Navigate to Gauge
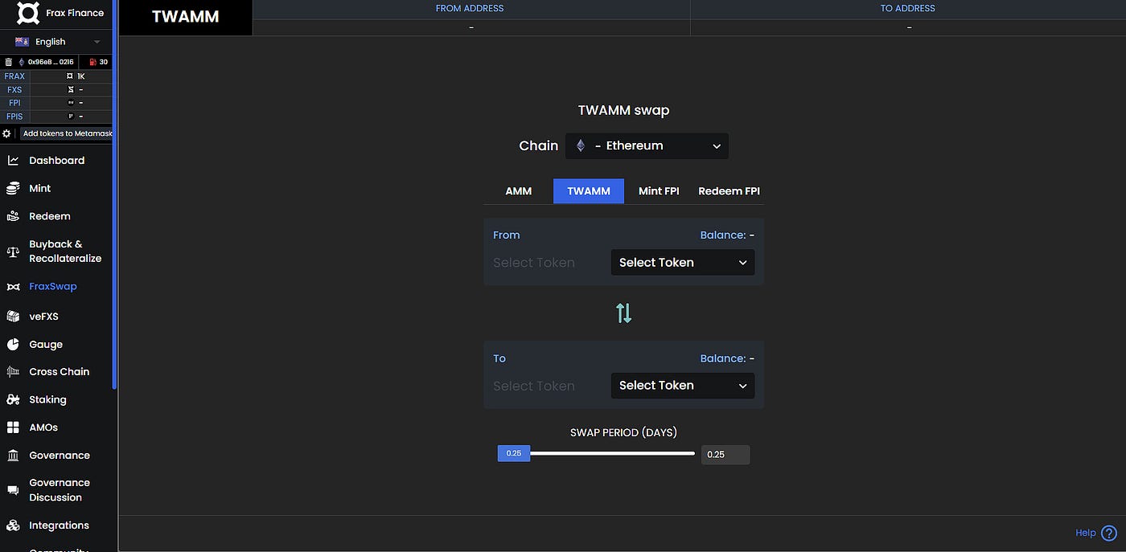1126x552 pixels. [x=46, y=345]
